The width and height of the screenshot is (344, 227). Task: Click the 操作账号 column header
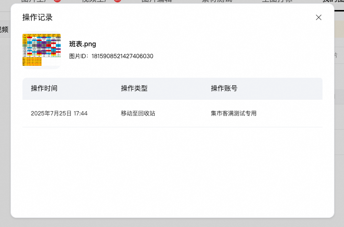point(224,88)
